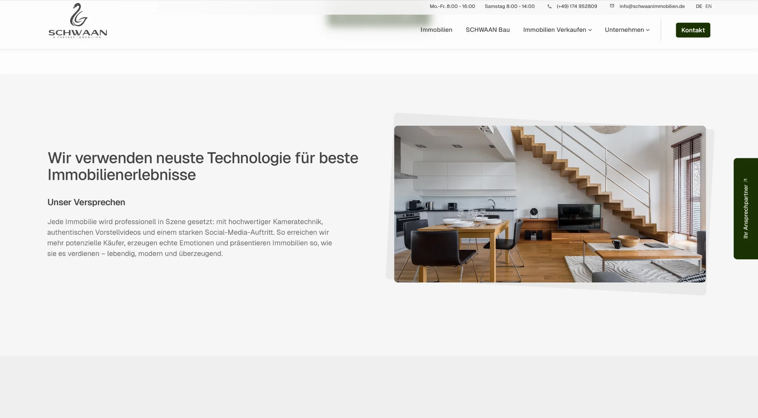Open the Ihr Ansprechpartner slide-out panel
Viewport: 758px width, 418px height.
click(745, 208)
